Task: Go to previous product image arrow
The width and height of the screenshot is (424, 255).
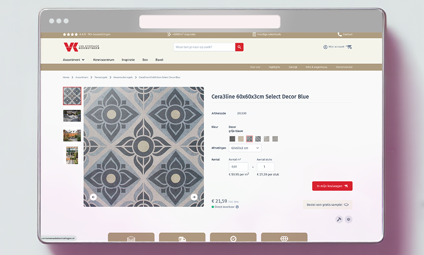Action: [x=93, y=197]
